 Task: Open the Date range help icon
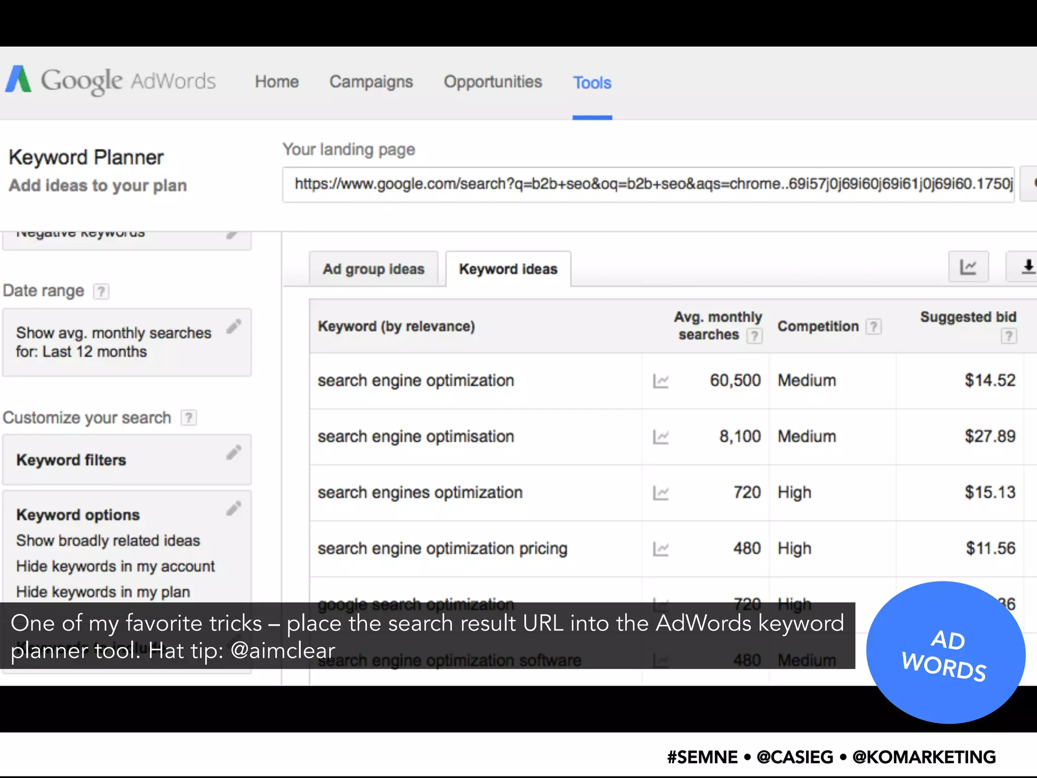pos(101,291)
